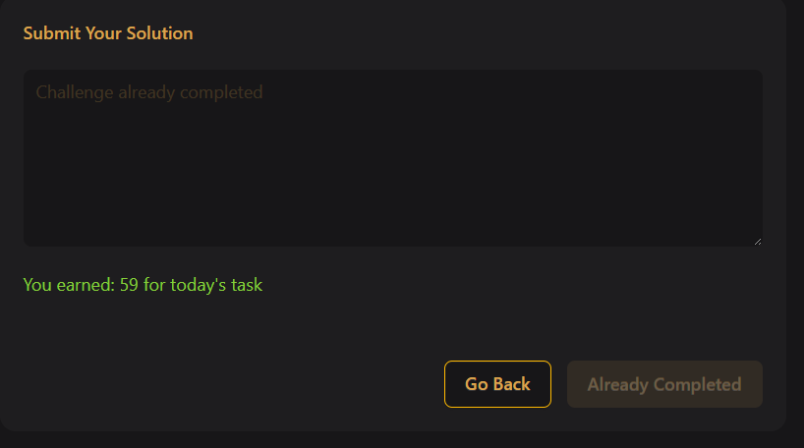Click the Challenge already completed placeholder

click(x=149, y=92)
